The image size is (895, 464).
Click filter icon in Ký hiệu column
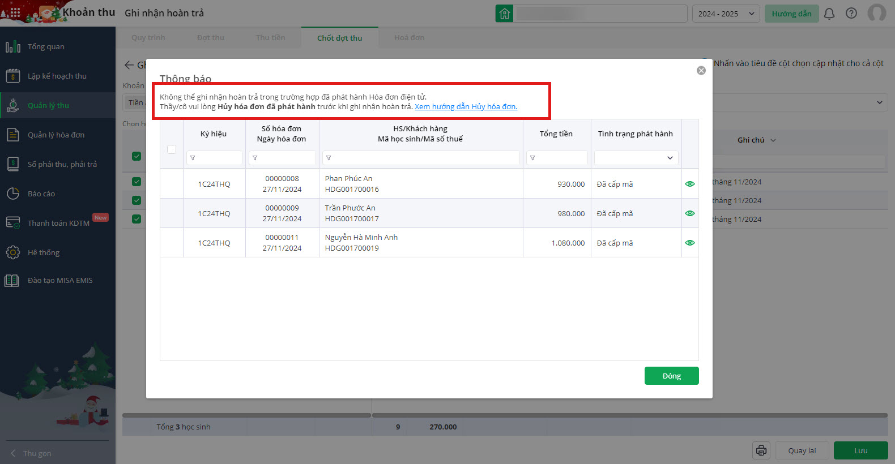click(x=193, y=158)
